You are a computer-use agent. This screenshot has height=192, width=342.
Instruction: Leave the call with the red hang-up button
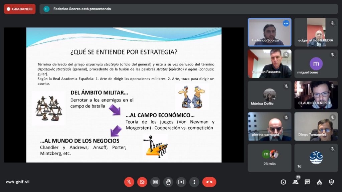[209, 182]
